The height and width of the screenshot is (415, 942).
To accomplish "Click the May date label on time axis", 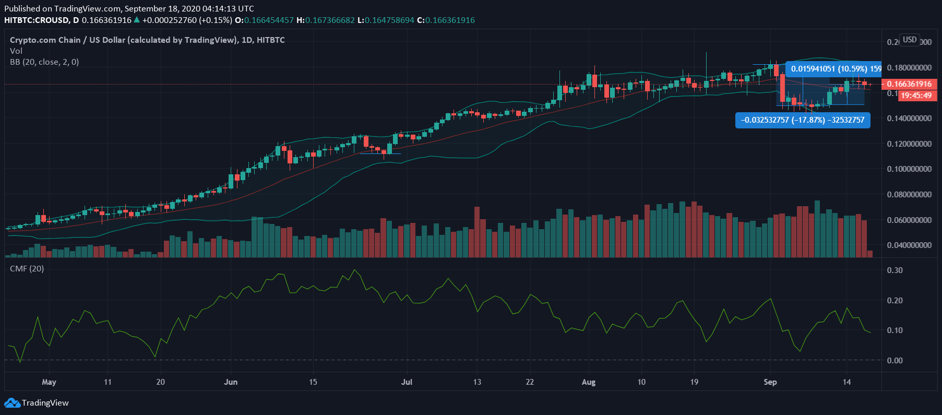I will click(49, 382).
